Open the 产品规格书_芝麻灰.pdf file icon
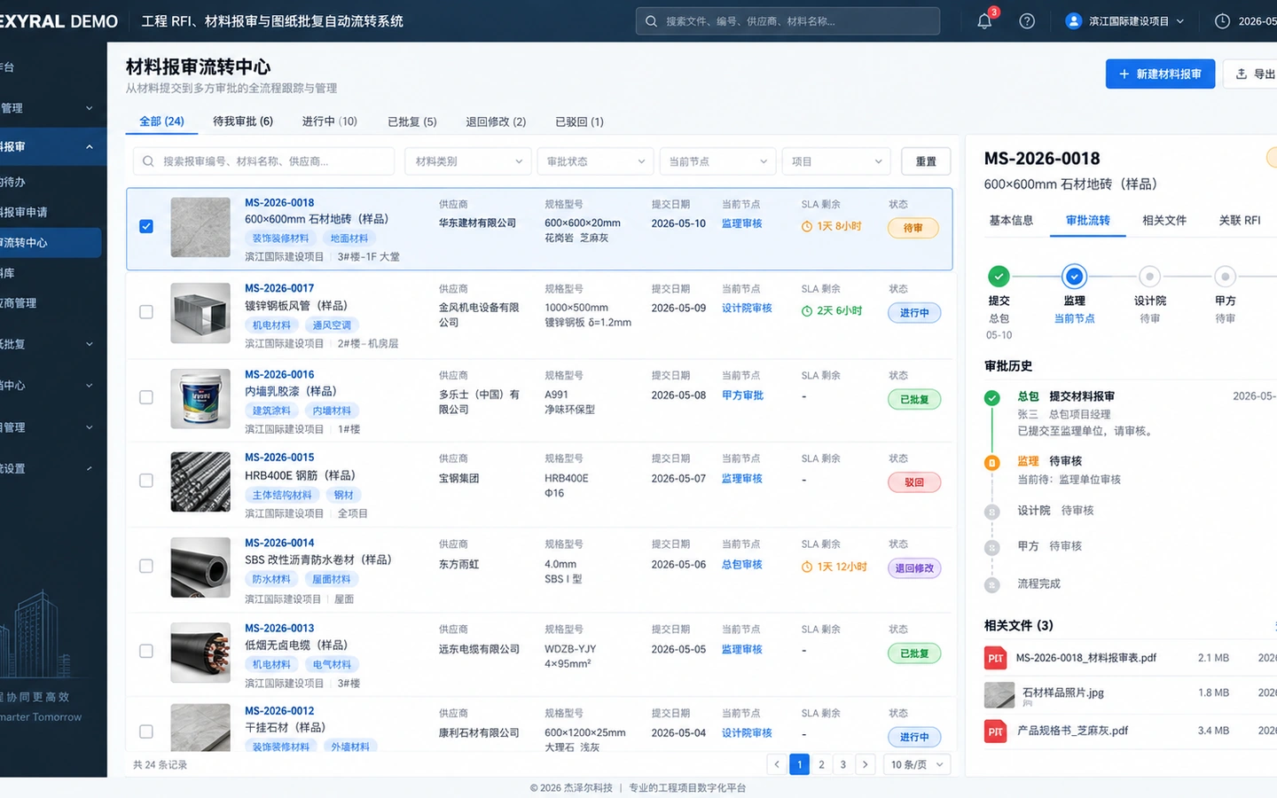 (995, 731)
